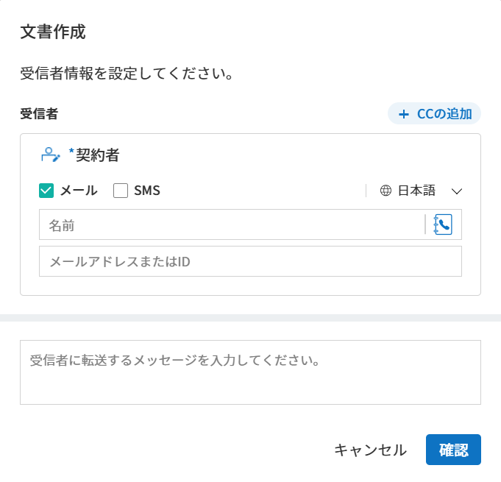Enable the SMS checkbox
The image size is (501, 482).
pyautogui.click(x=121, y=191)
